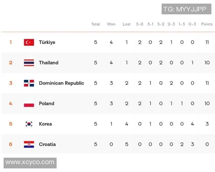This screenshot has width=215, height=172.
Task: Click the Thailand flag icon
Action: [29, 63]
